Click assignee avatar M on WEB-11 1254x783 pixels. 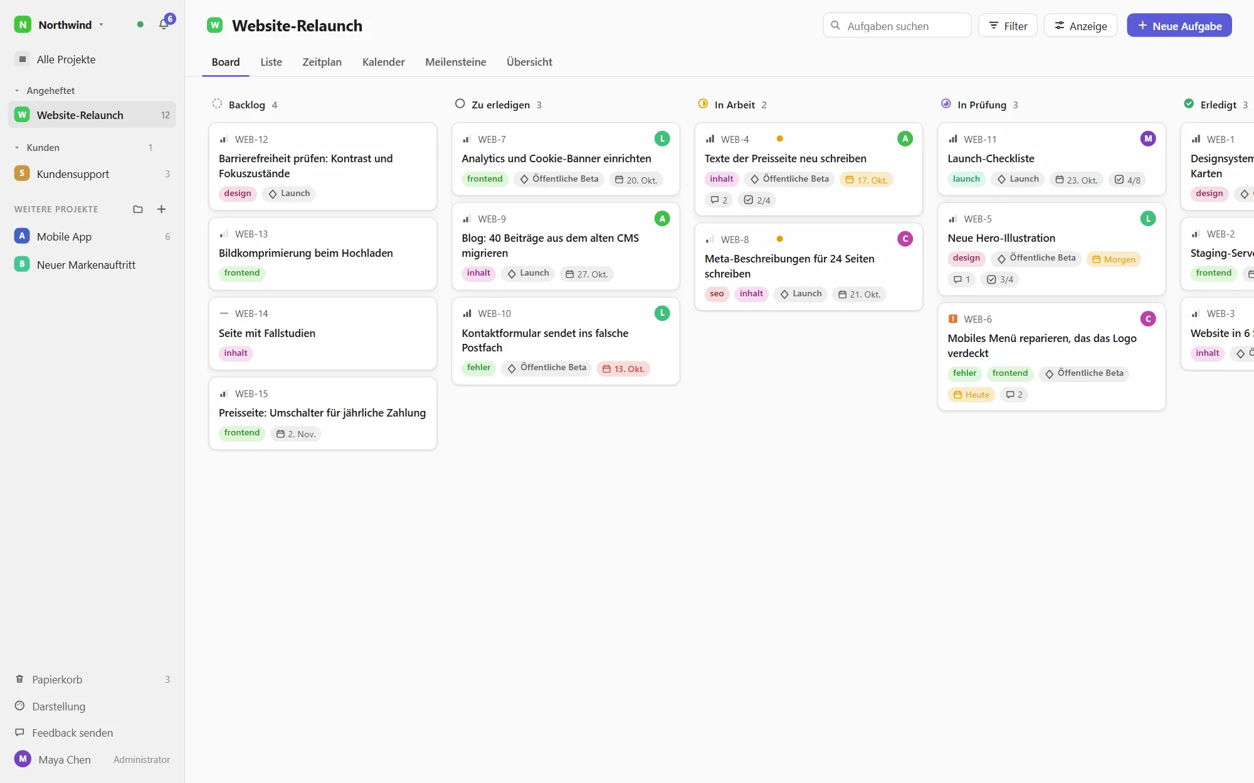pyautogui.click(x=1148, y=138)
